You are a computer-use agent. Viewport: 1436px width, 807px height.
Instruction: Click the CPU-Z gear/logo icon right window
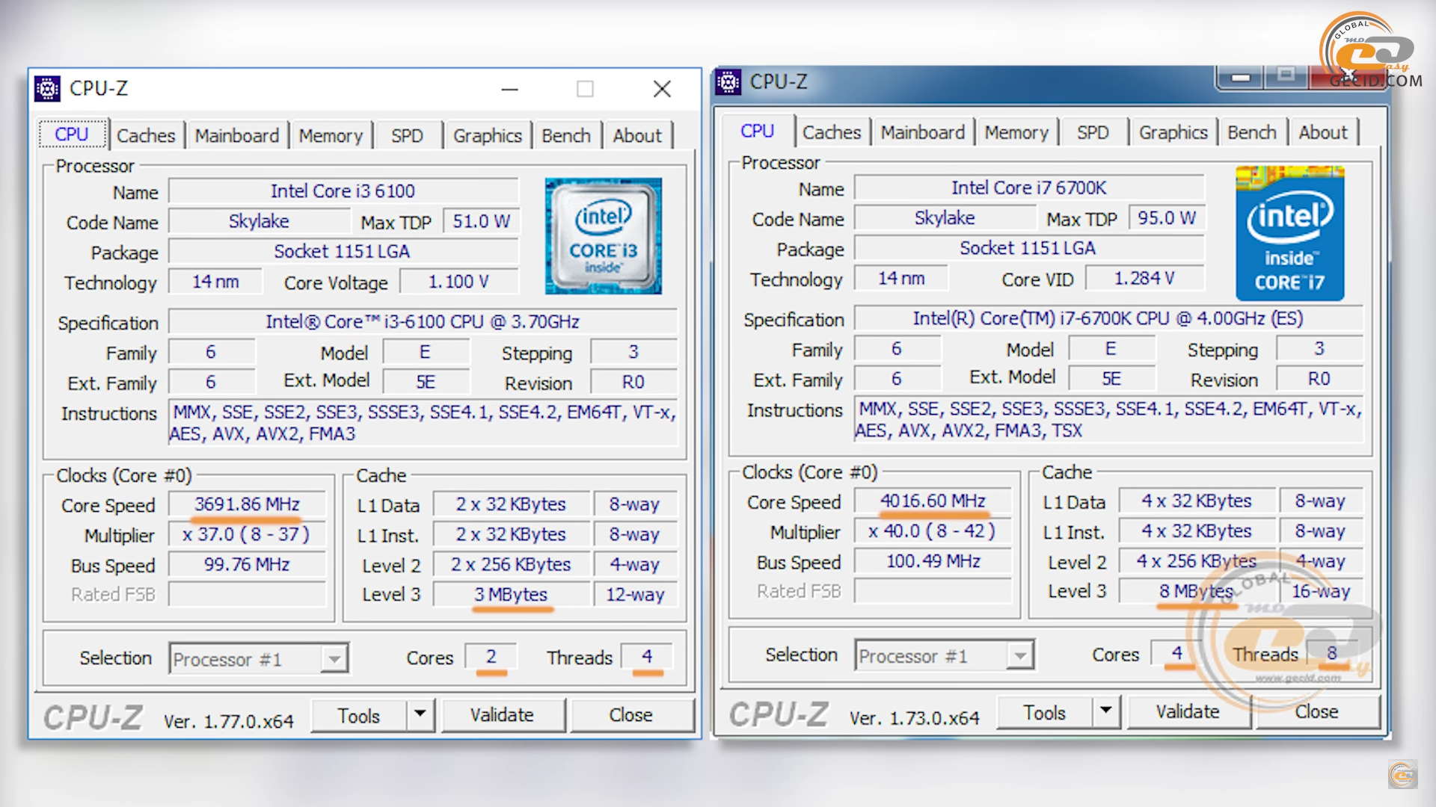tap(731, 86)
